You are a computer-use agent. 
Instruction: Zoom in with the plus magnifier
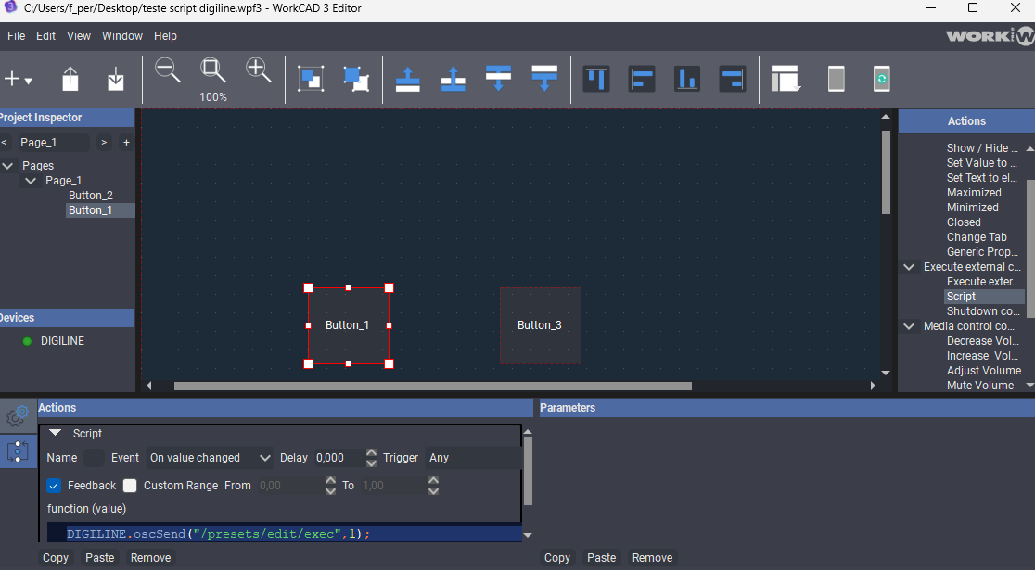point(259,70)
